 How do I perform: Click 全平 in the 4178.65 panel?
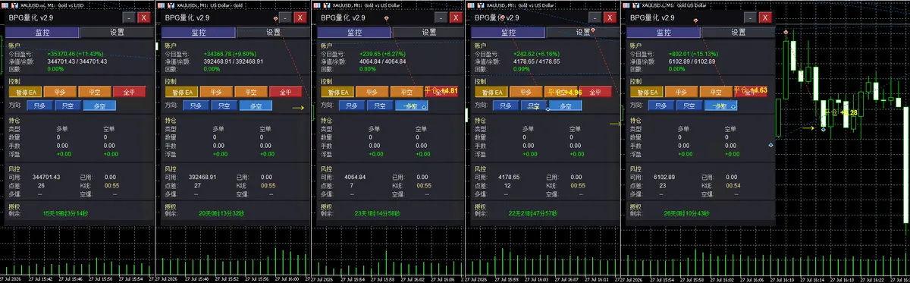pos(596,92)
